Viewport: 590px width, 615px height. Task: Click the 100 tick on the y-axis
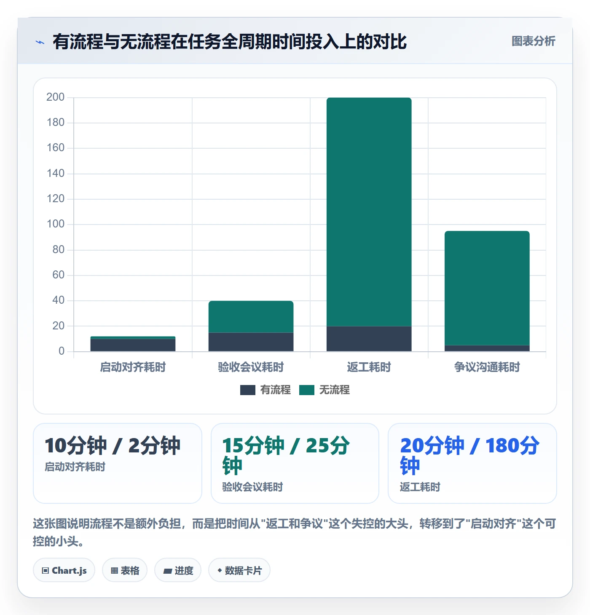[56, 224]
